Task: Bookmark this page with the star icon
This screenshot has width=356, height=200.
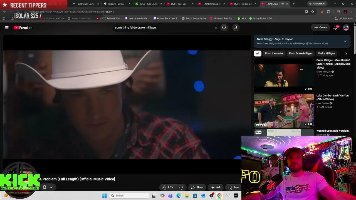Action: tap(313, 12)
